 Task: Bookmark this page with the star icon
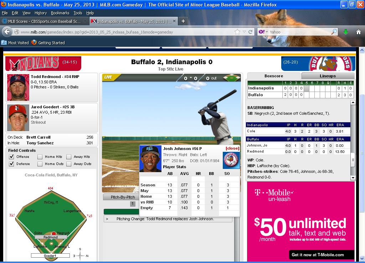tap(237, 32)
